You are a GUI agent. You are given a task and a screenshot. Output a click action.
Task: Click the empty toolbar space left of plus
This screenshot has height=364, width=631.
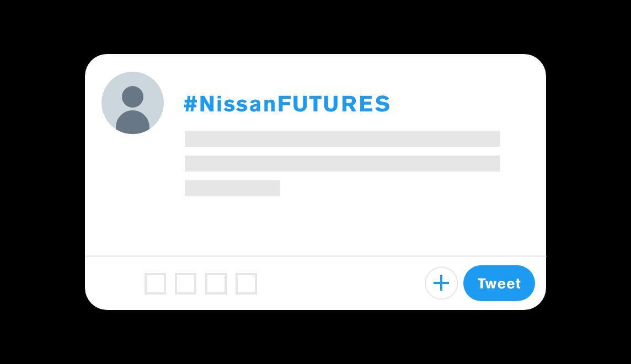[x=342, y=283]
